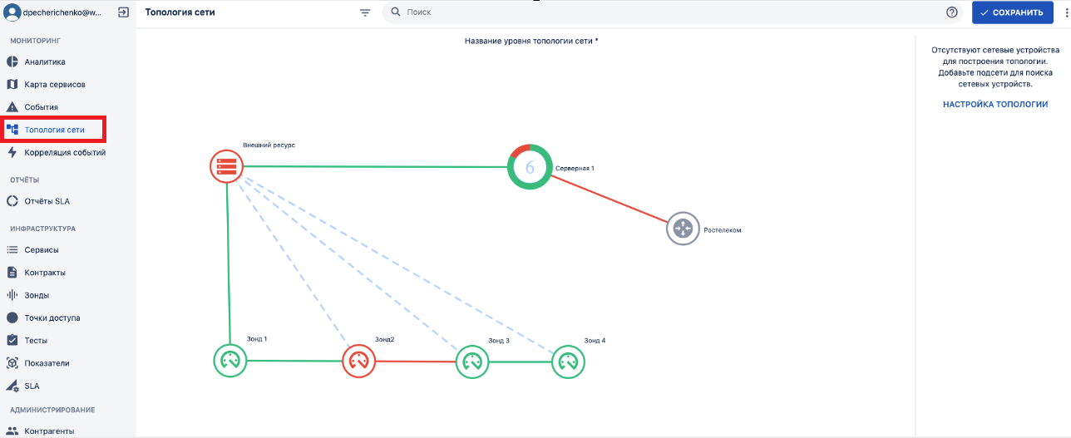The height and width of the screenshot is (438, 1071).
Task: Click the user account avatar icon
Action: (x=12, y=12)
